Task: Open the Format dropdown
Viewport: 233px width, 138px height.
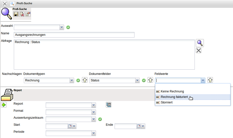Action: (x=94, y=112)
